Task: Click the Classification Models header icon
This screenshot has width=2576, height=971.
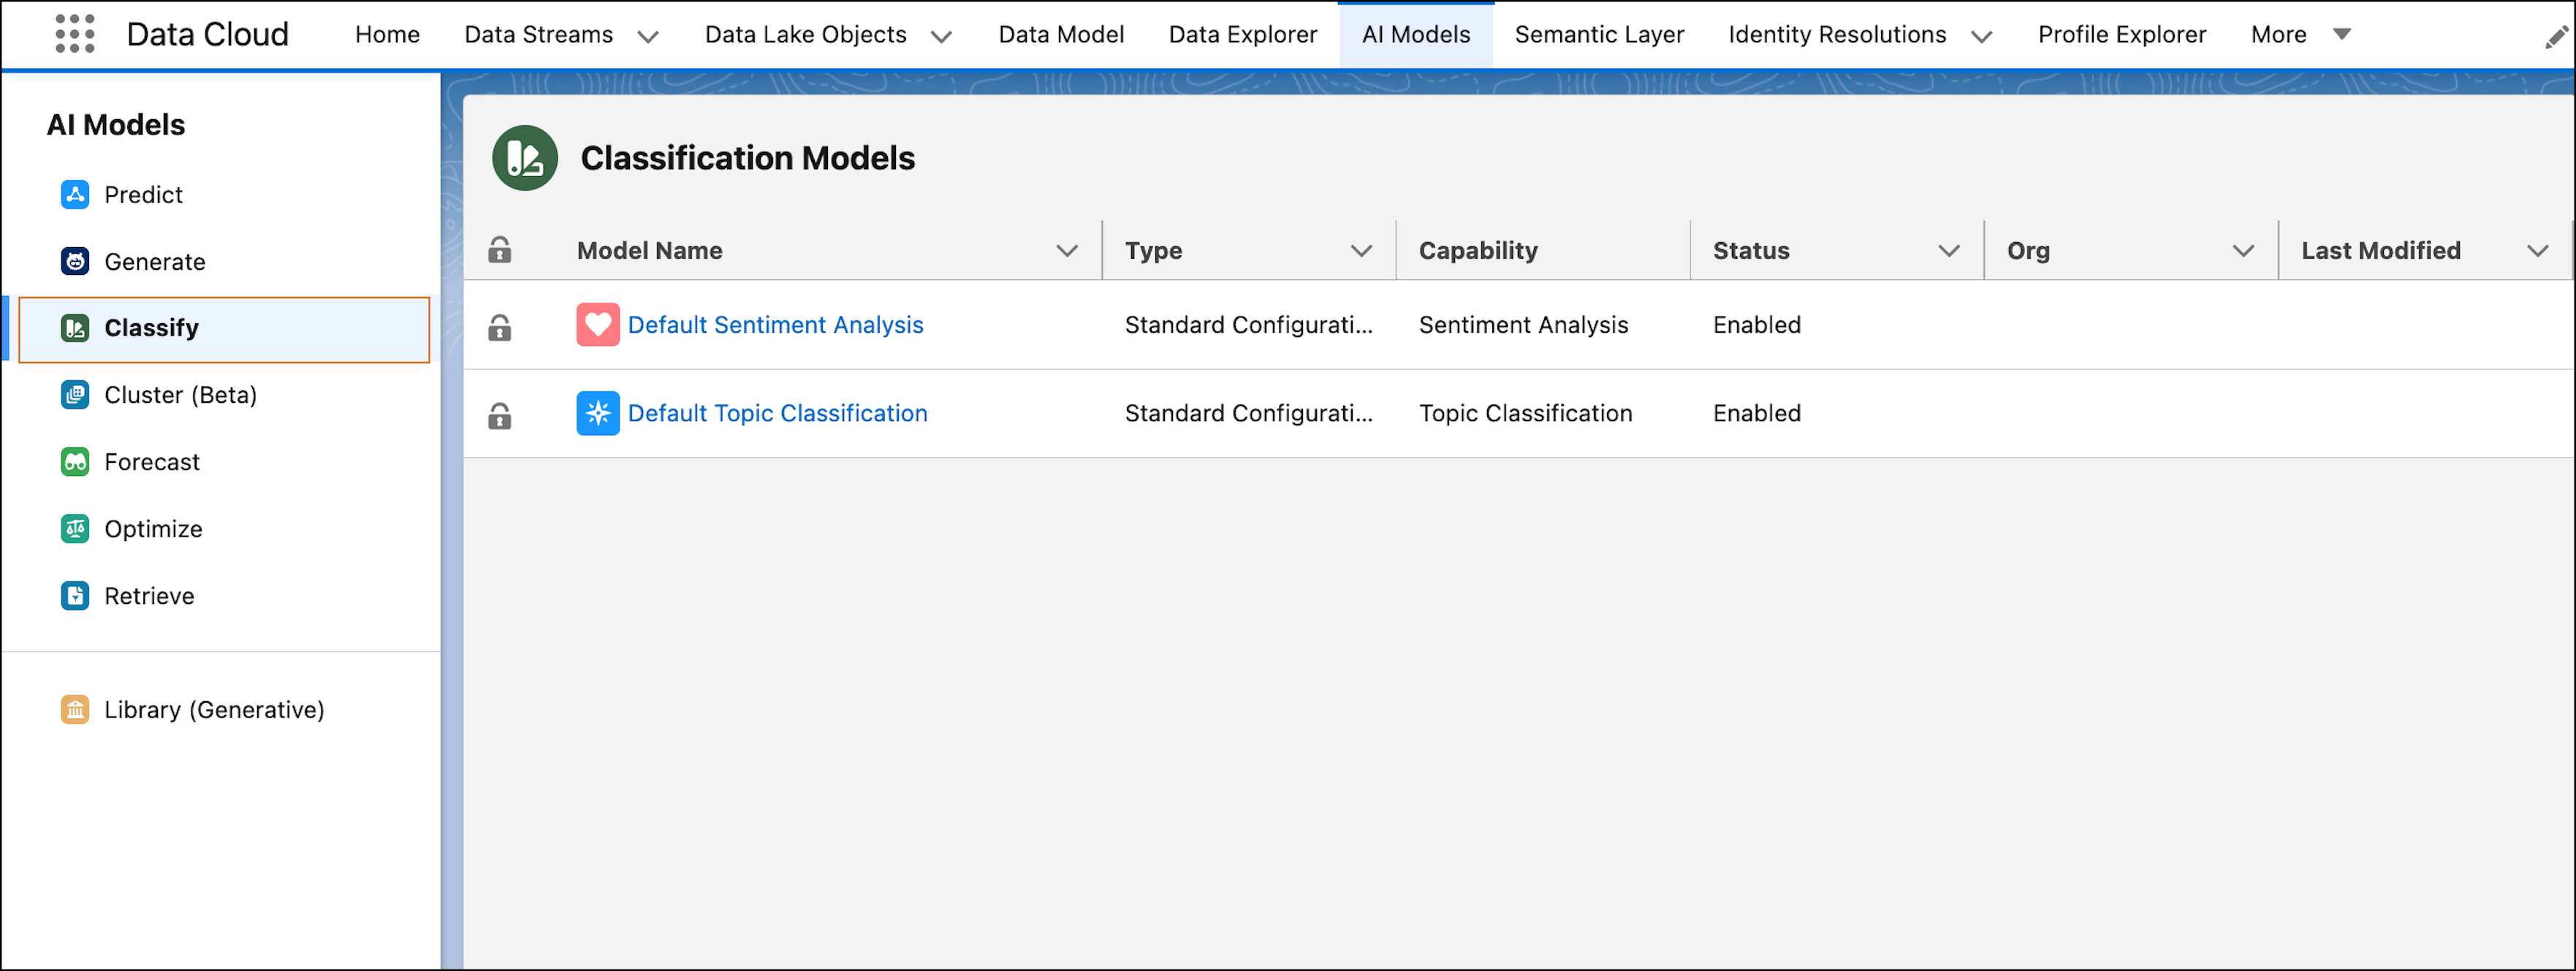Action: (x=525, y=158)
